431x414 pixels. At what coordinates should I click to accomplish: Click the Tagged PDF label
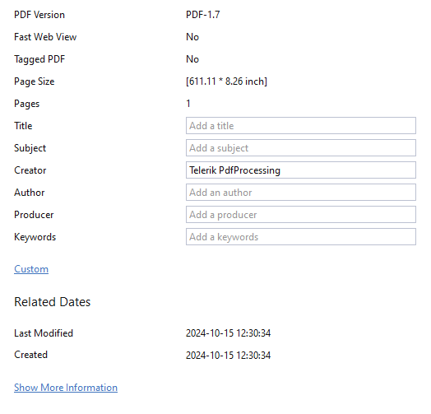[39, 59]
